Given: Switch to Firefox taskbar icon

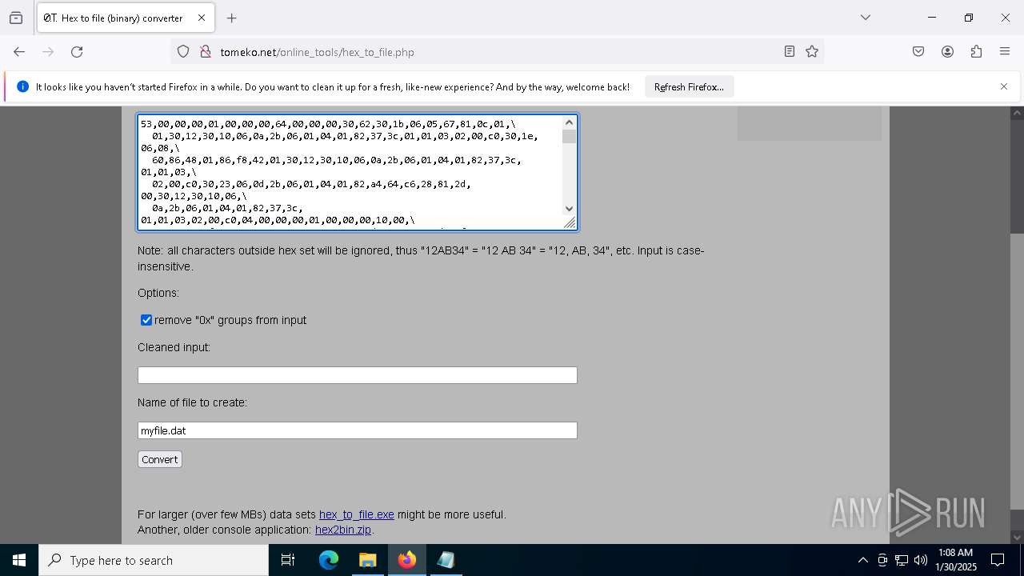Looking at the screenshot, I should coord(406,560).
